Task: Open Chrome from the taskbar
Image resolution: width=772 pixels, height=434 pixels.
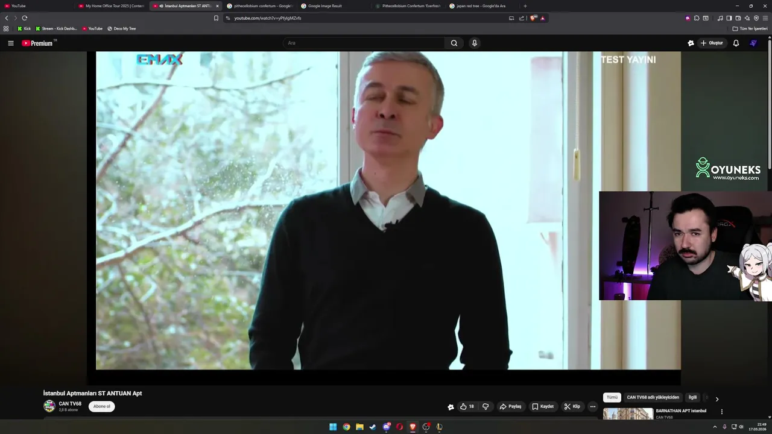Action: point(346,427)
